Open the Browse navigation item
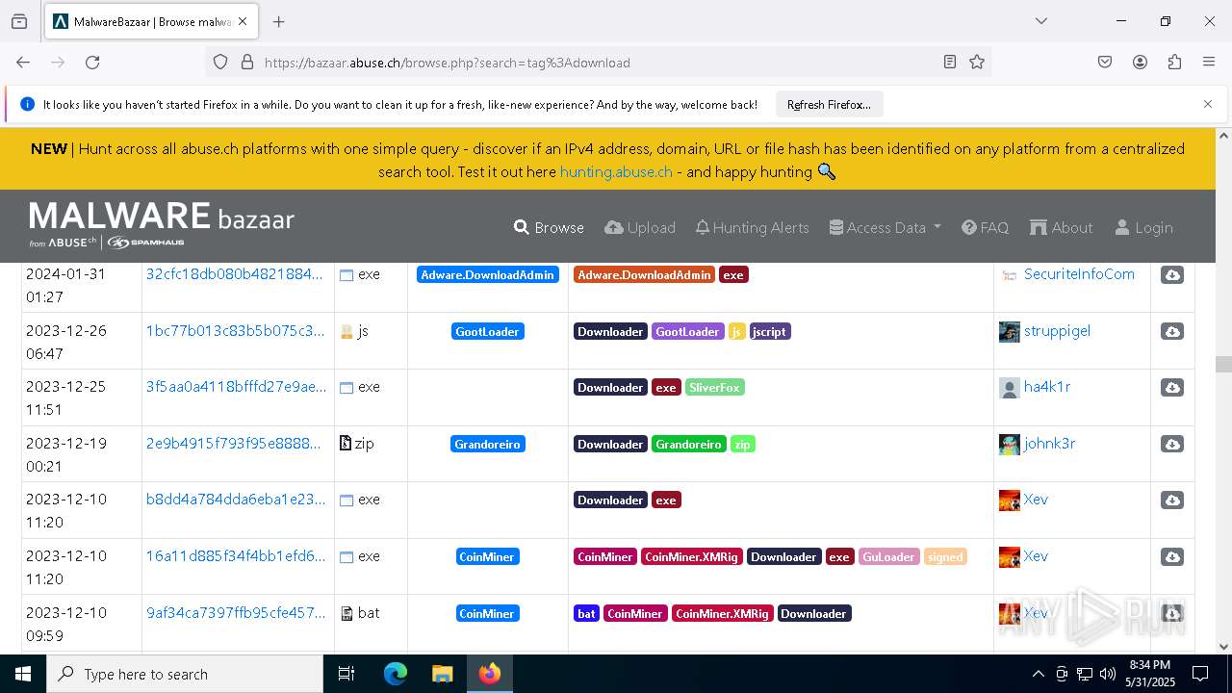This screenshot has height=693, width=1232. (x=550, y=228)
